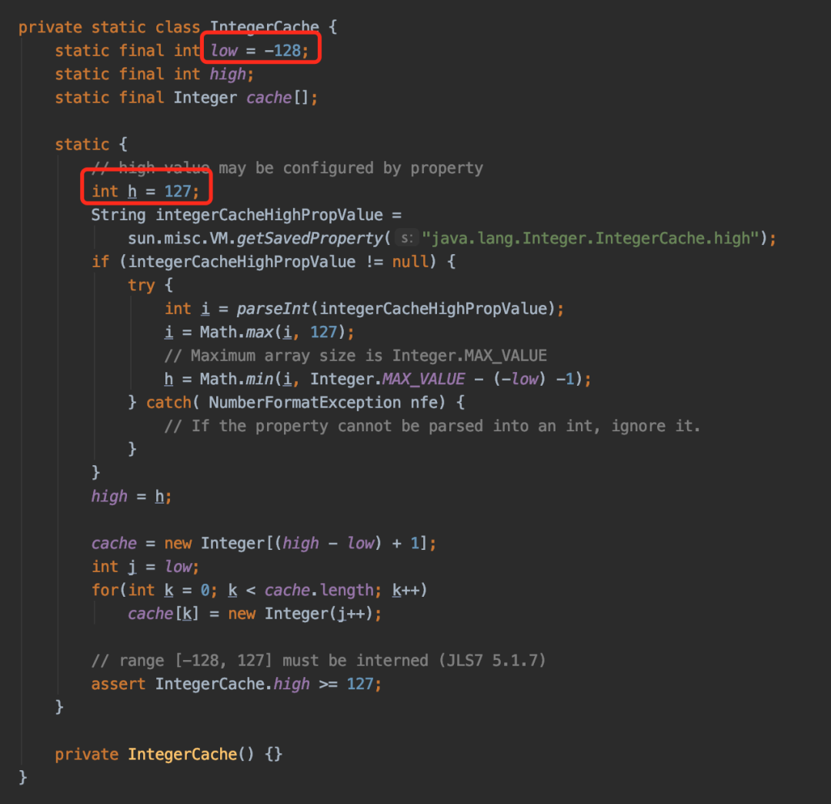The image size is (831, 804).
Task: Click the IntegerCache class name declaration
Action: 265,26
